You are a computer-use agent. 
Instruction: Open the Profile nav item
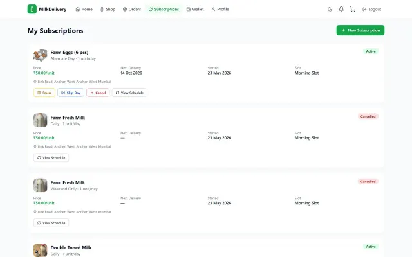click(x=220, y=9)
